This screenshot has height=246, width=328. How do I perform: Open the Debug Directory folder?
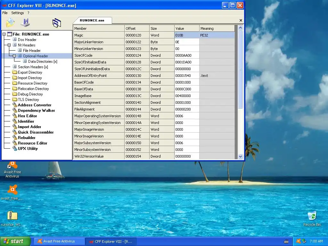[30, 94]
